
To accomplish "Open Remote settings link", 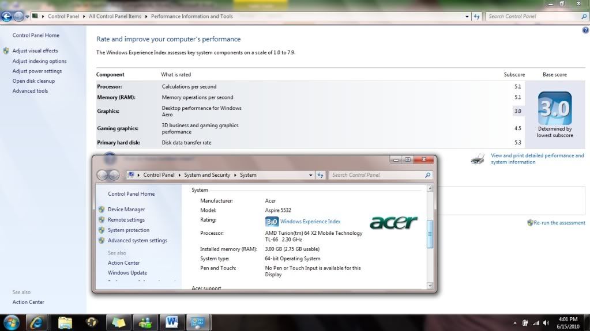I will pos(126,220).
